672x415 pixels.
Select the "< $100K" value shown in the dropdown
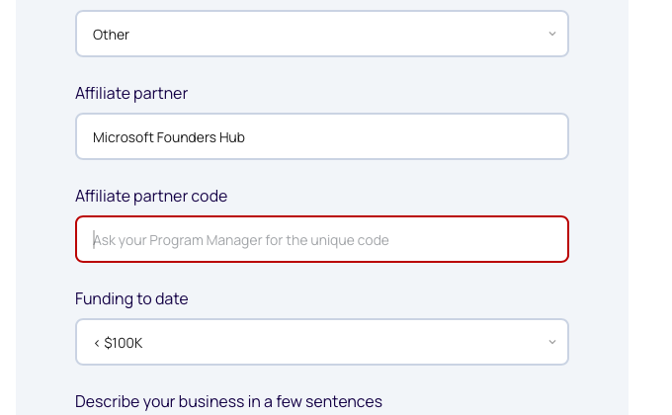118,343
